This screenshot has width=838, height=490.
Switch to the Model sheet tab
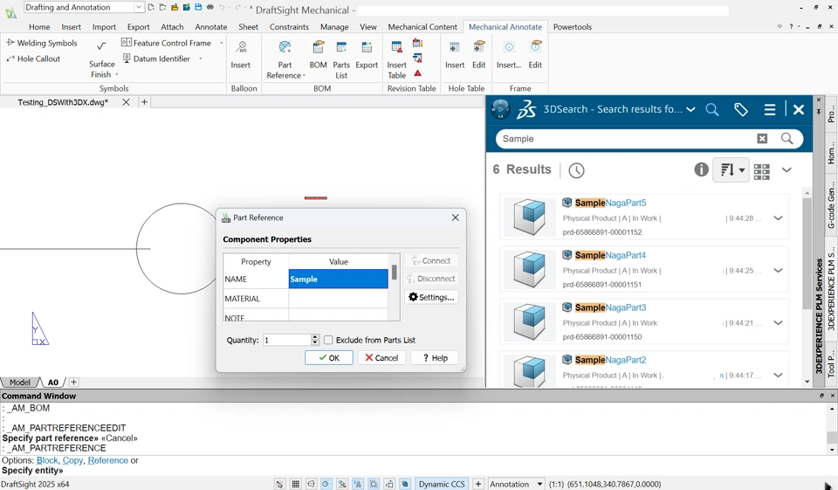coord(20,383)
